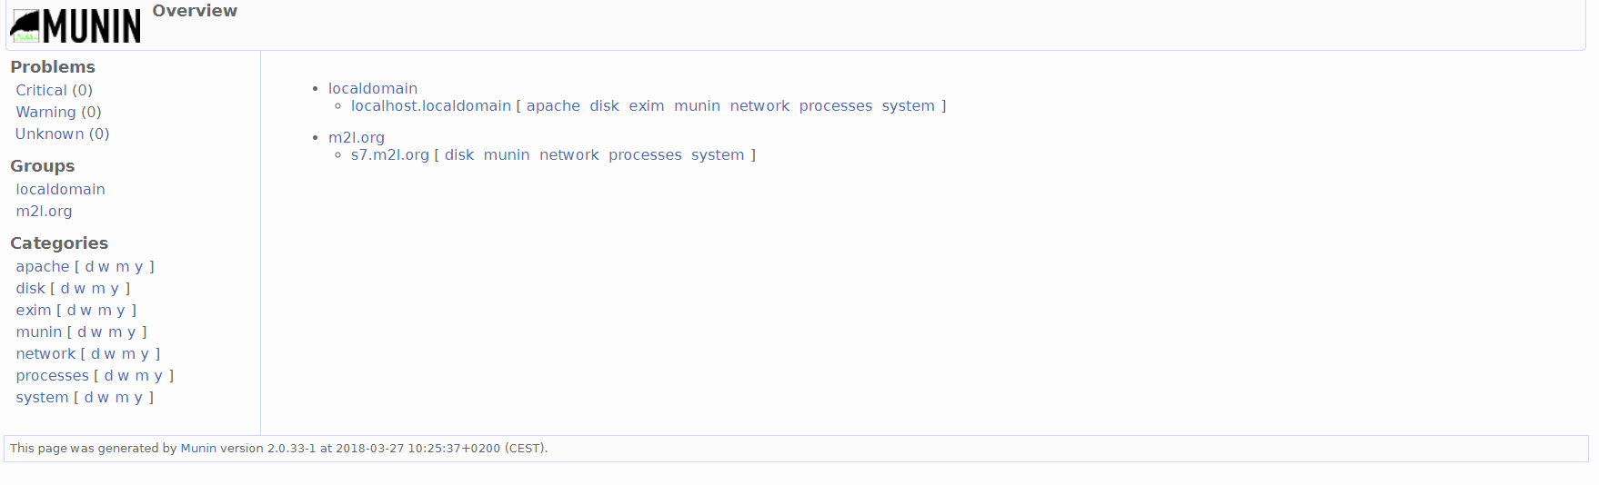Open system graphs for s7.m2l.org

click(x=717, y=154)
